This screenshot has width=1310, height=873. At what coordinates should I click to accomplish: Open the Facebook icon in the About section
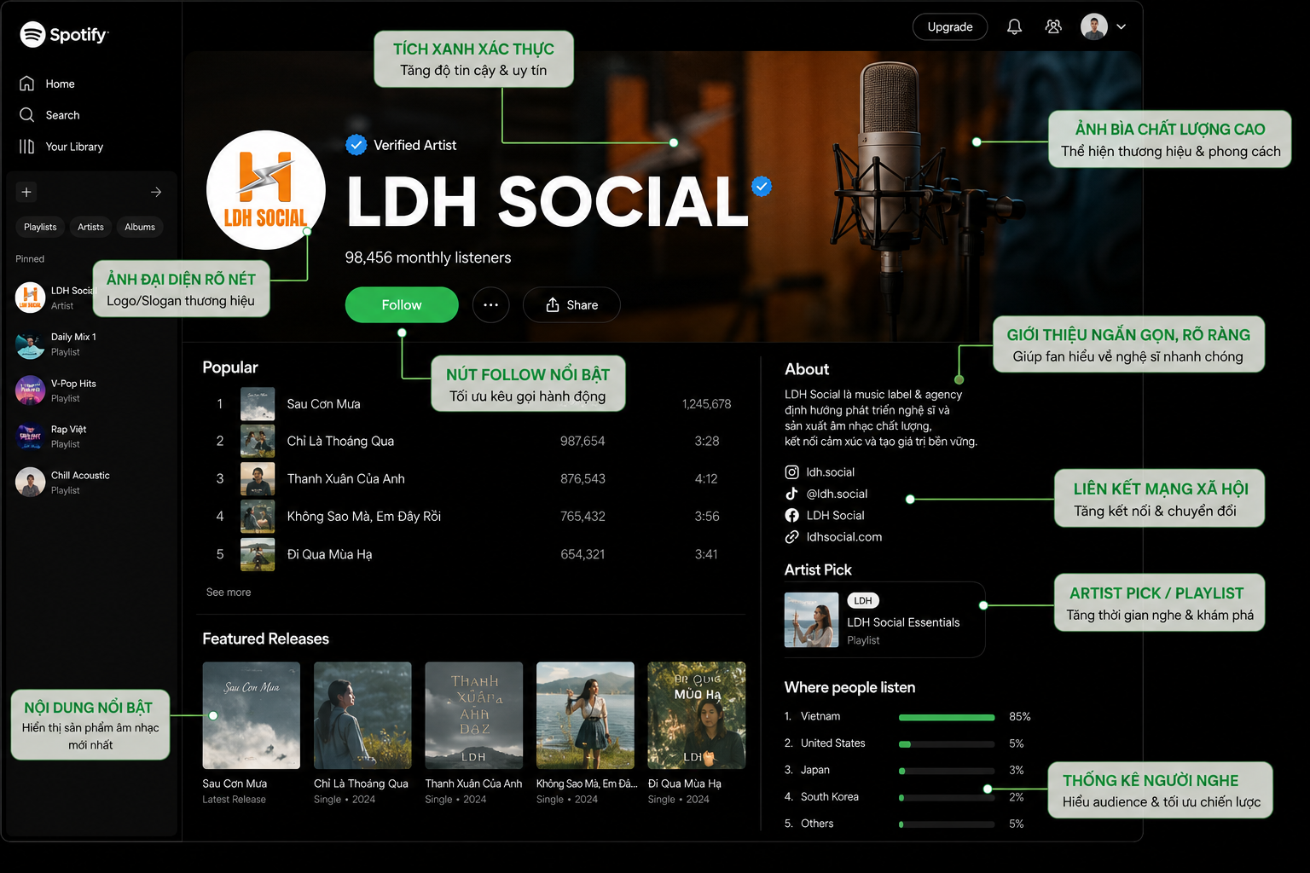pos(791,516)
